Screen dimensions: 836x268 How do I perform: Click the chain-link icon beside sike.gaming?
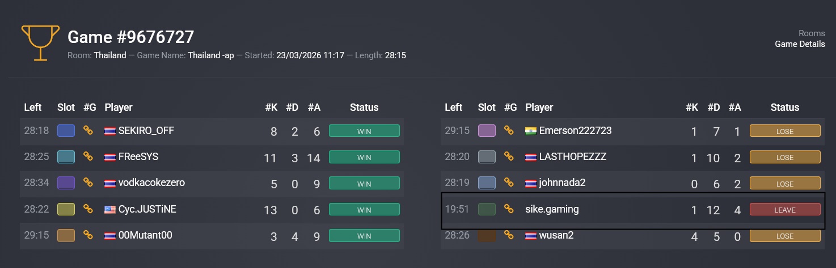[x=509, y=209]
